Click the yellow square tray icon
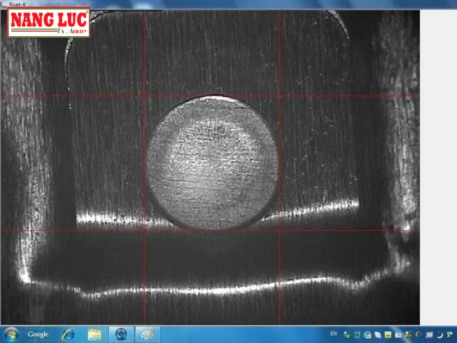Image resolution: width=457 pixels, height=343 pixels. tap(388, 335)
